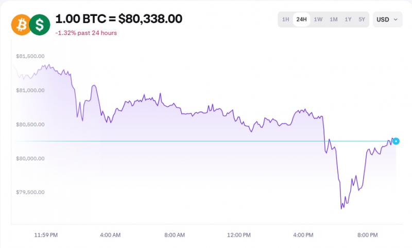This screenshot has width=412, height=248.
Task: Click the green dollar sign icon
Action: (x=40, y=25)
